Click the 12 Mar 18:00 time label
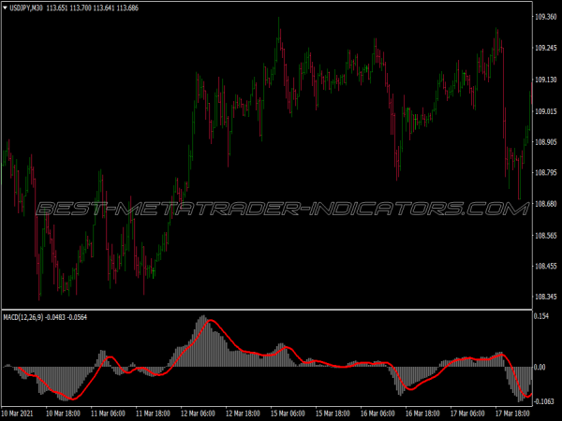This screenshot has width=562, height=421. click(243, 414)
